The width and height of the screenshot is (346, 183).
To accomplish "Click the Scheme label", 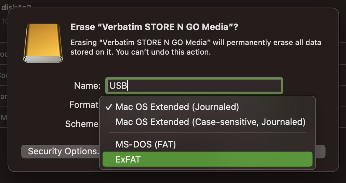I will [82, 124].
